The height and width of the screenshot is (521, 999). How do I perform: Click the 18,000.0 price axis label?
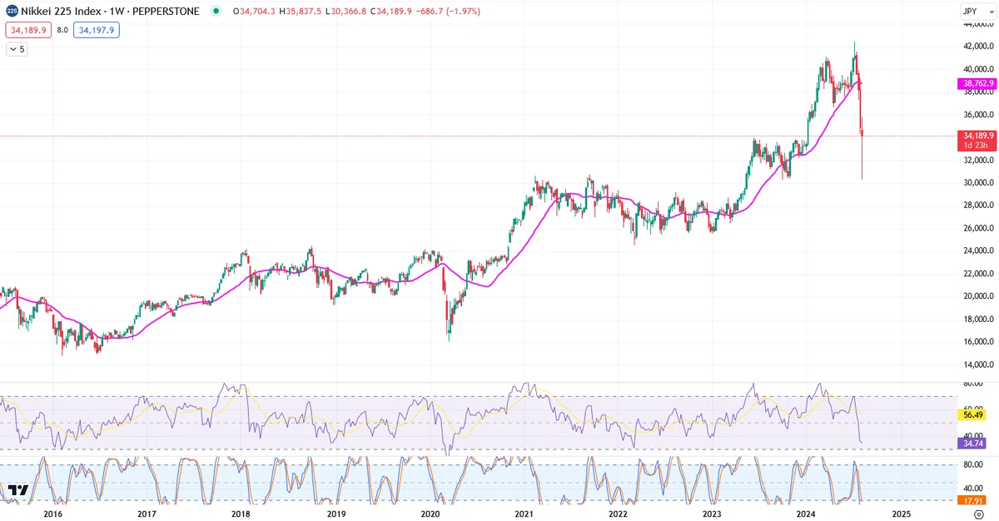(979, 320)
